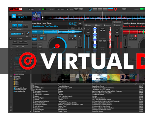Open the 2014 folder
Image resolution: width=145 pixels, height=121 pixels.
(16, 86)
